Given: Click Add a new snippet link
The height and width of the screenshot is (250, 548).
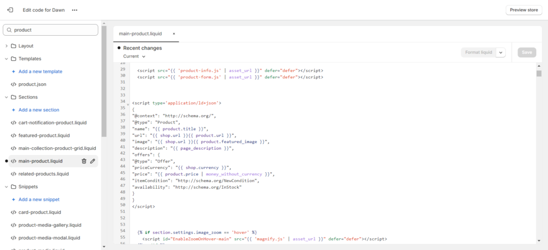Looking at the screenshot, I should coord(39,199).
